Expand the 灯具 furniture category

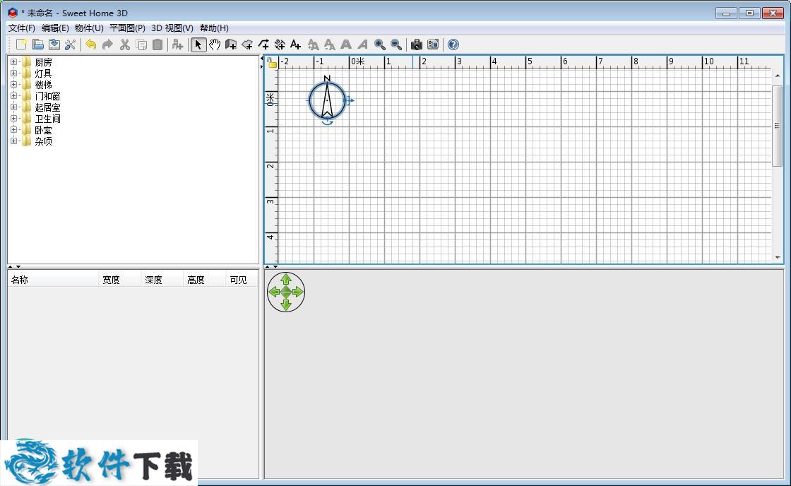13,73
